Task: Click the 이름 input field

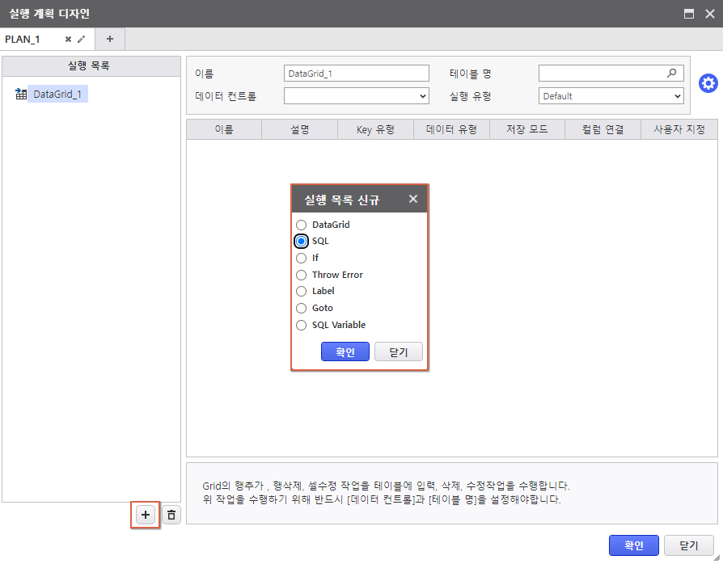Action: pyautogui.click(x=356, y=74)
